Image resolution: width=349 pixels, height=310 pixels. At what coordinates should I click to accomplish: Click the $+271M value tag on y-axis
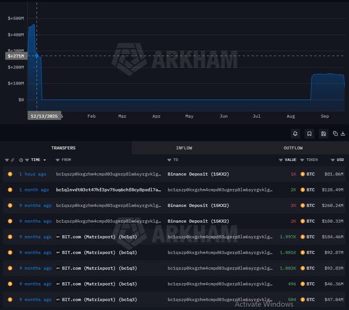16,56
